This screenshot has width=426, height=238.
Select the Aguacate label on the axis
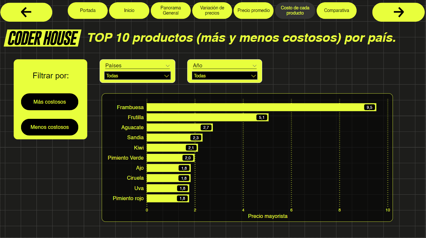pyautogui.click(x=132, y=127)
